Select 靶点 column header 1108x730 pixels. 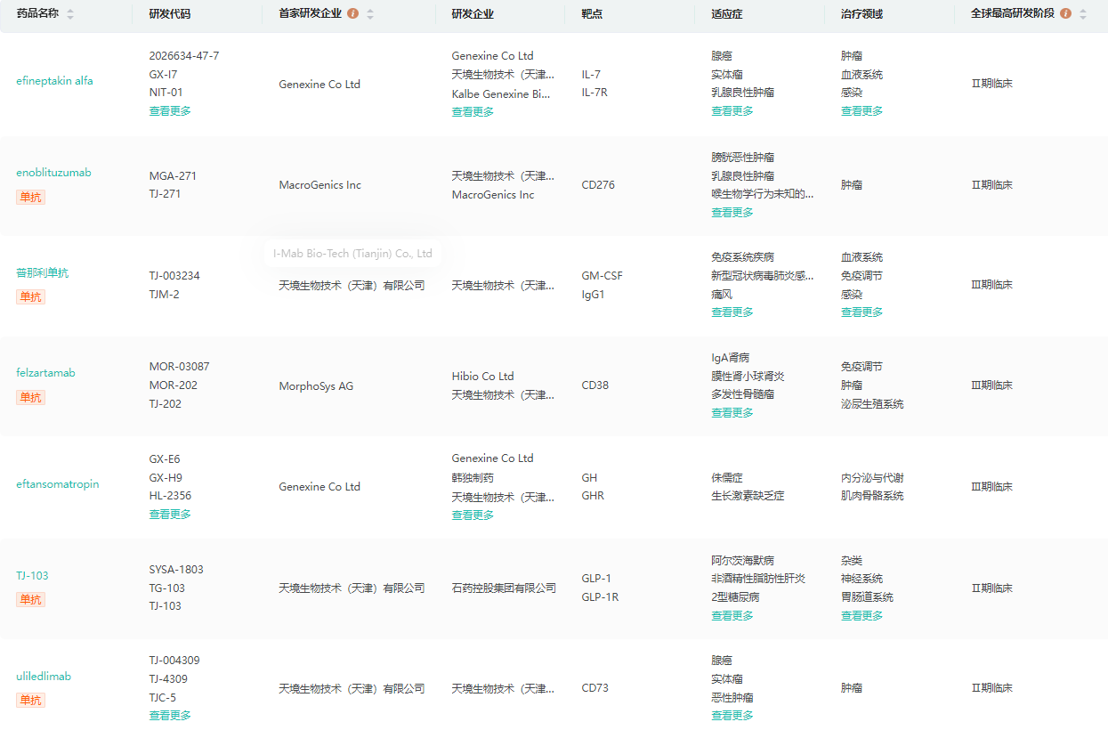pyautogui.click(x=592, y=14)
